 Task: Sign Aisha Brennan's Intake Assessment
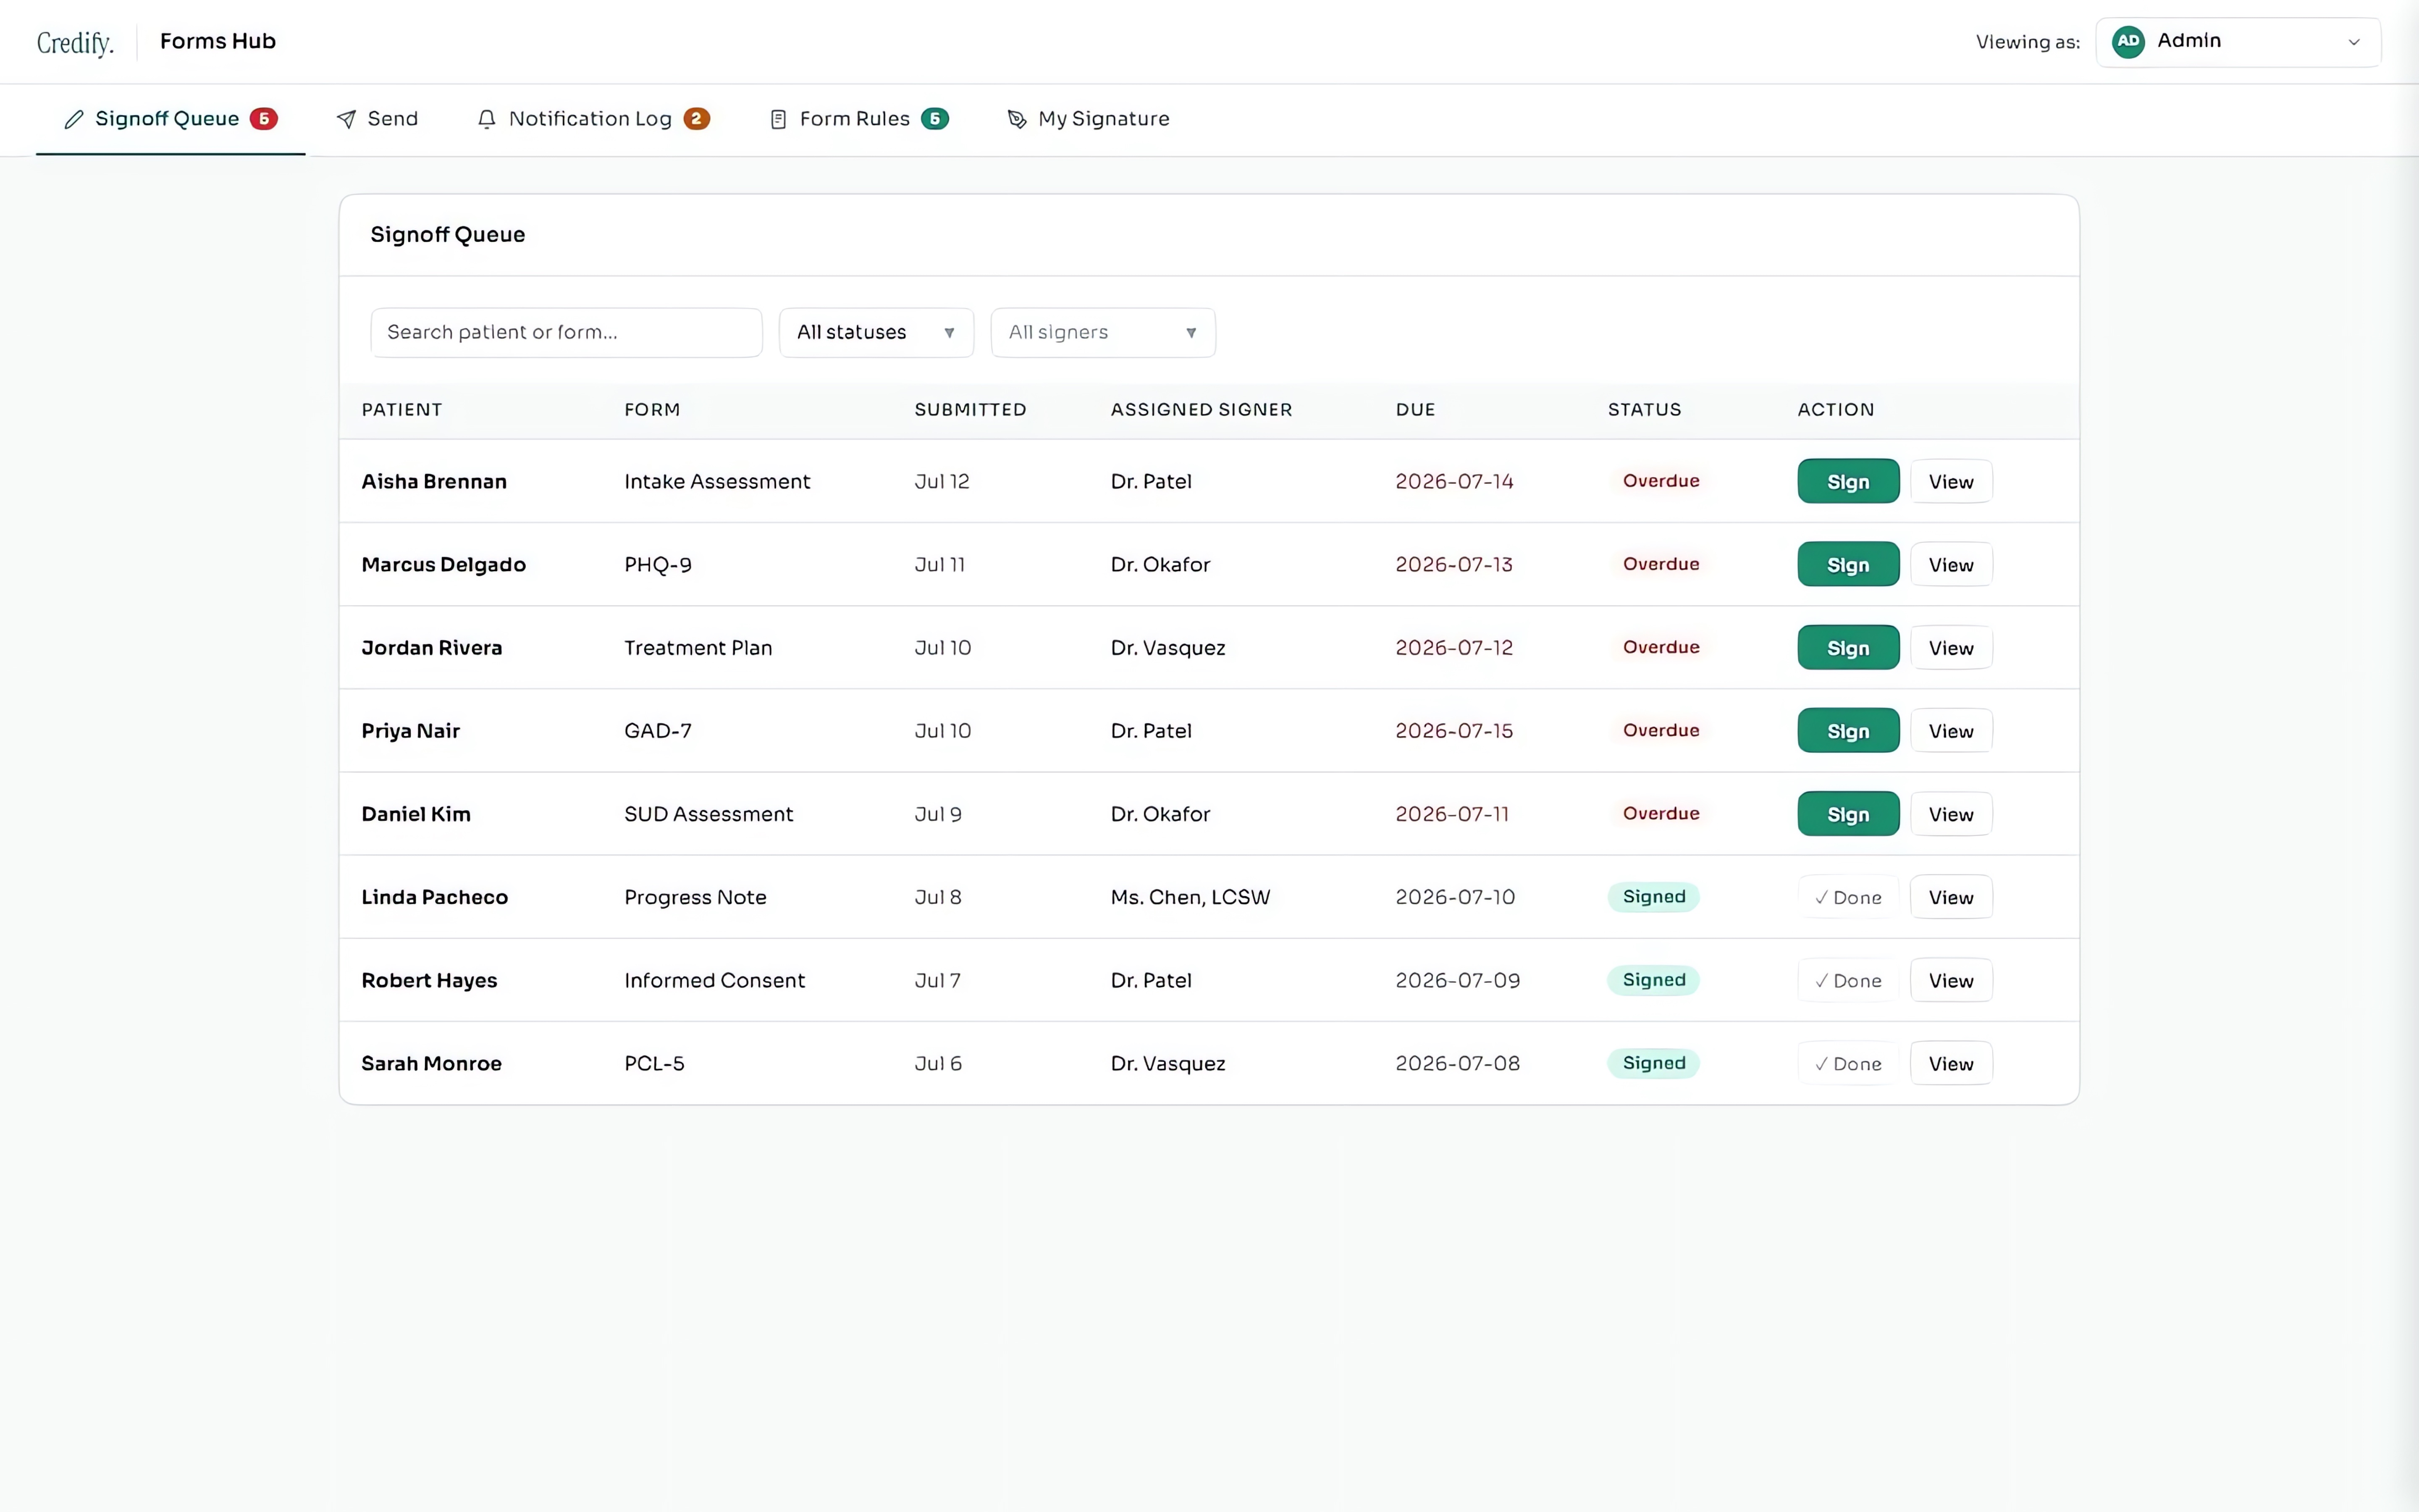pos(1847,481)
